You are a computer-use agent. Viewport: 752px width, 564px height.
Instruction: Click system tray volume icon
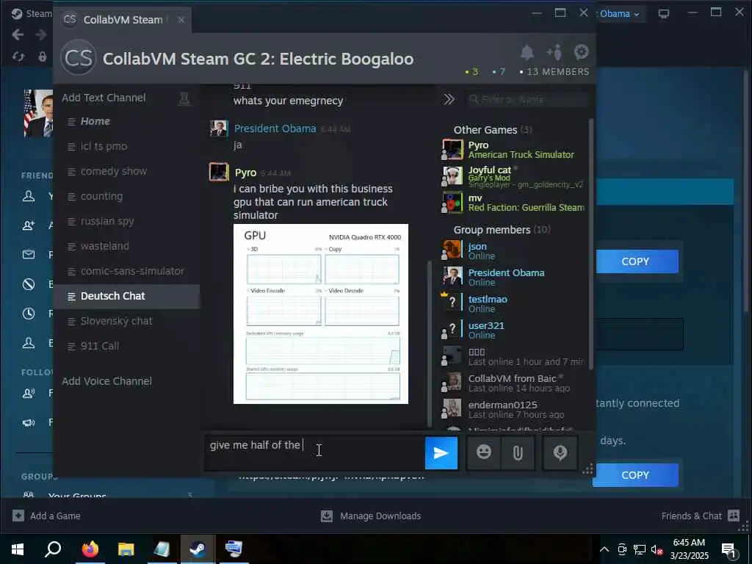click(657, 549)
